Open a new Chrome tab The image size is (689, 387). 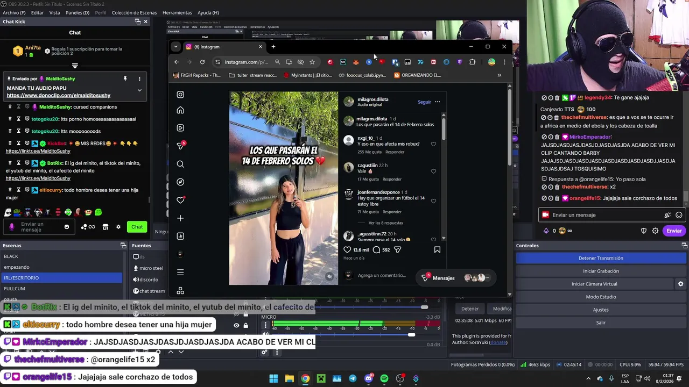click(x=273, y=47)
